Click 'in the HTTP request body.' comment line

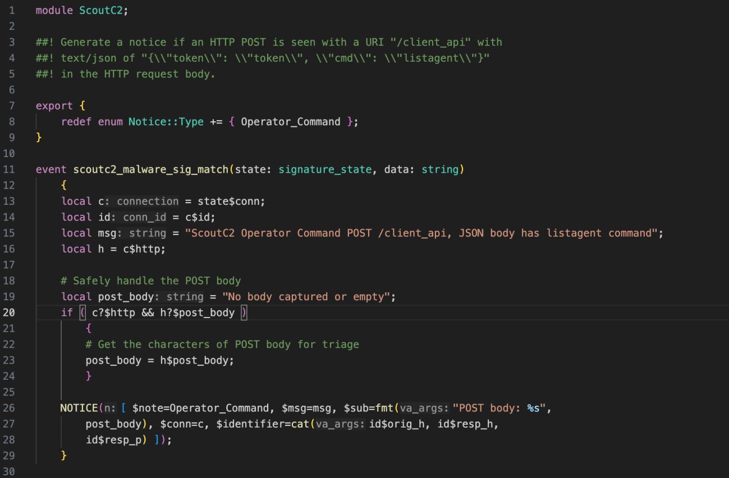[x=125, y=74]
